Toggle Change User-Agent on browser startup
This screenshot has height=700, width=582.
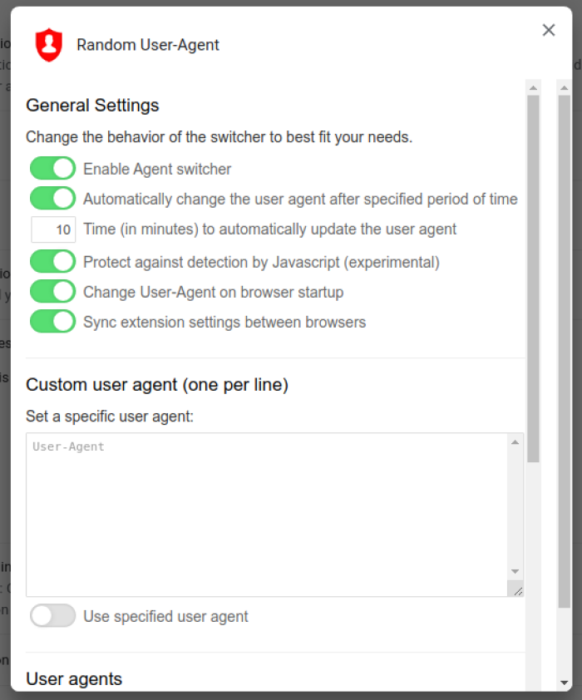click(52, 292)
